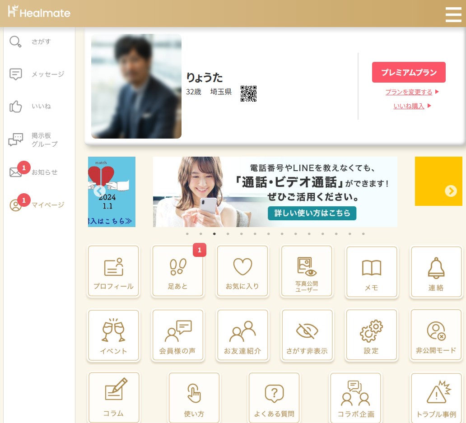Go to previous banner with left arrow
This screenshot has width=466, height=423.
pos(99,191)
